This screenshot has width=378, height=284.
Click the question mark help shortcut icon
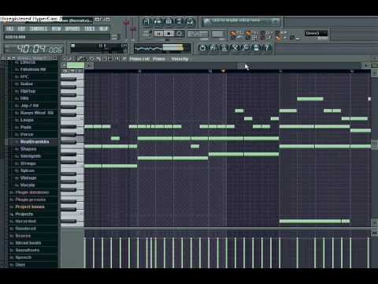click(x=267, y=47)
